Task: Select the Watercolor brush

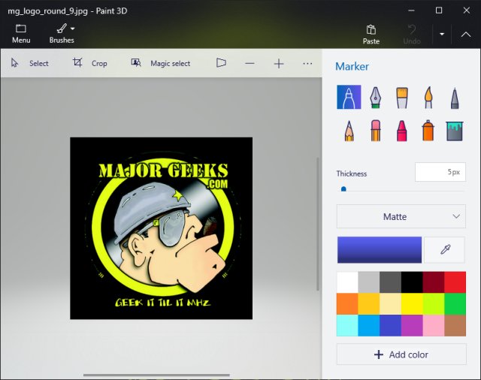Action: [428, 98]
